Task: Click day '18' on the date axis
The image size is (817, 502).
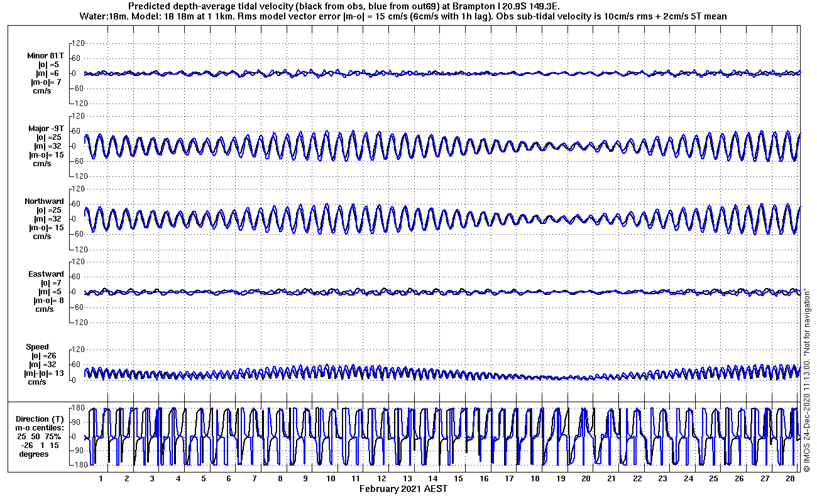Action: (535, 478)
